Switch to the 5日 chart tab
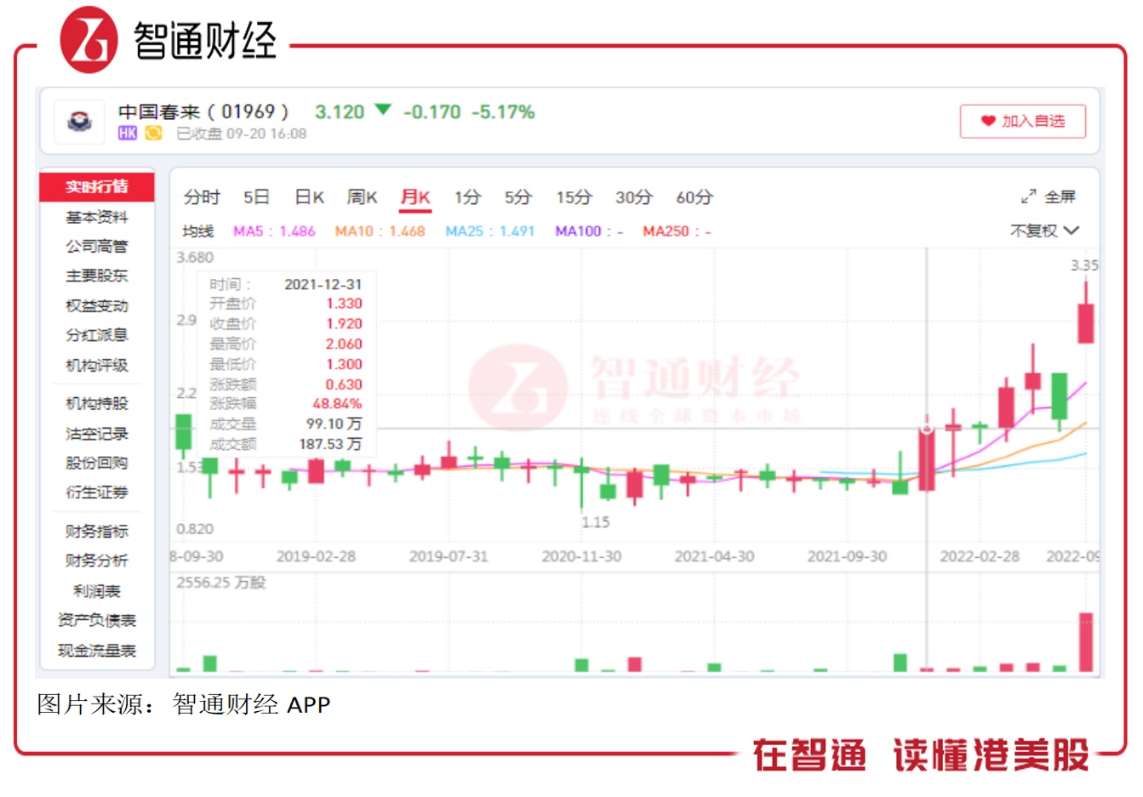Viewport: 1143px width, 797px height. [x=256, y=197]
